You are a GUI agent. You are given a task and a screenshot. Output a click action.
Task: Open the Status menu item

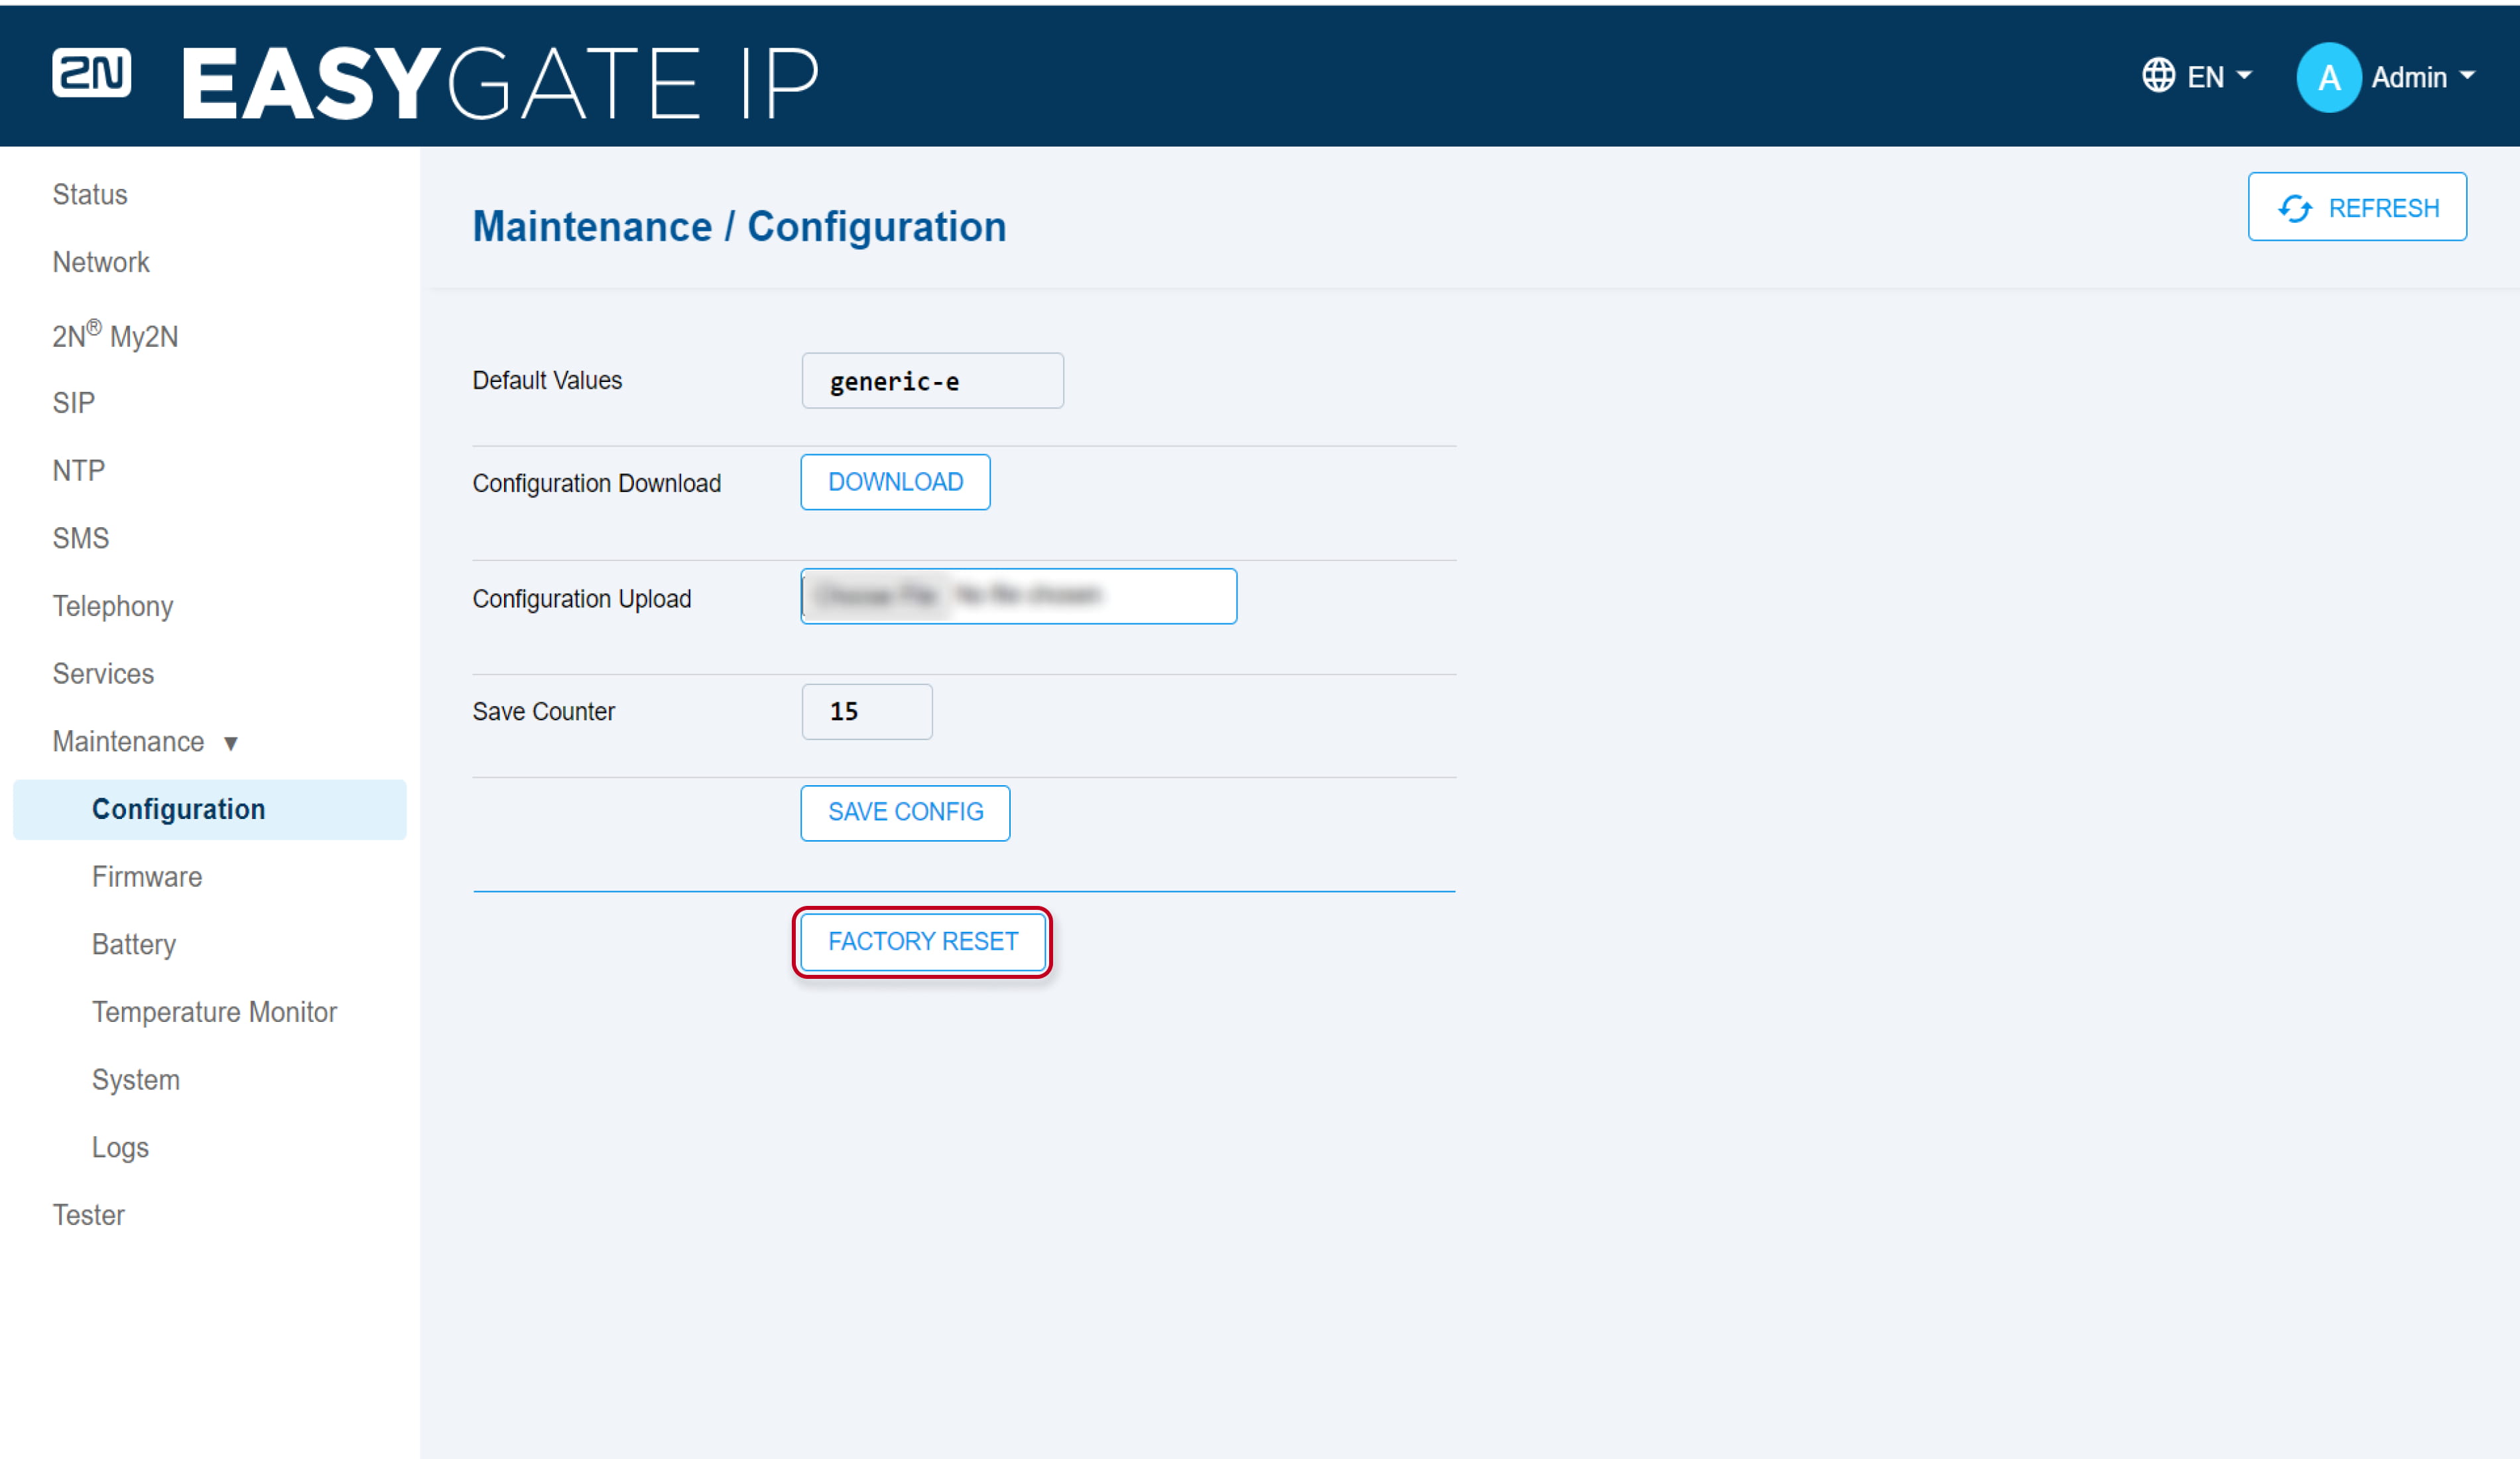pyautogui.click(x=90, y=194)
